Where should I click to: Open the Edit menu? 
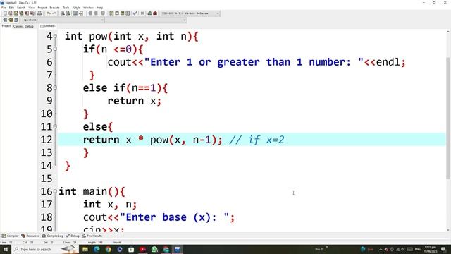[x=11, y=8]
